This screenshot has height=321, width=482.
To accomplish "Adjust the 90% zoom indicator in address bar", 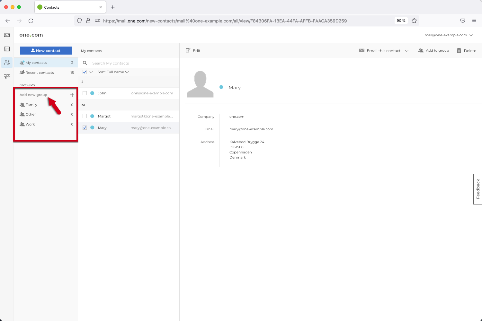I will tap(401, 21).
